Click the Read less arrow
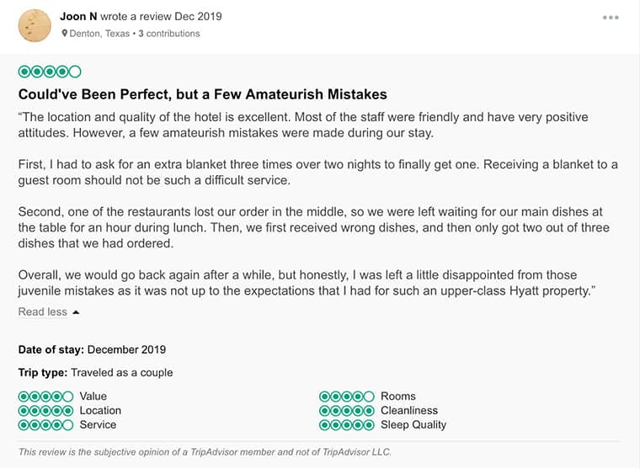 [x=76, y=312]
